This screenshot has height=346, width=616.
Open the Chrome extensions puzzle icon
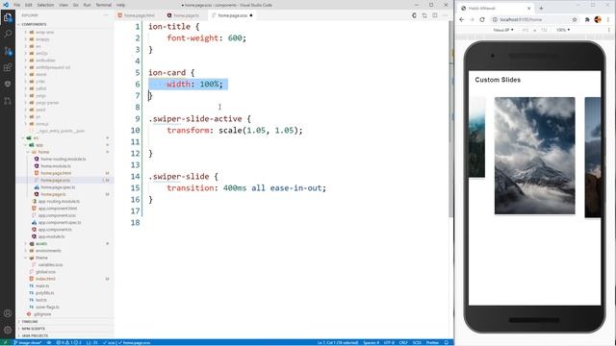tap(587, 19)
